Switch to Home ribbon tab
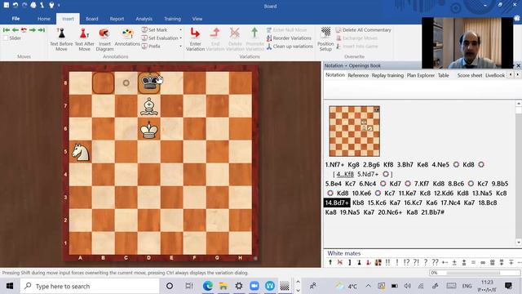The height and width of the screenshot is (294, 522). (44, 19)
